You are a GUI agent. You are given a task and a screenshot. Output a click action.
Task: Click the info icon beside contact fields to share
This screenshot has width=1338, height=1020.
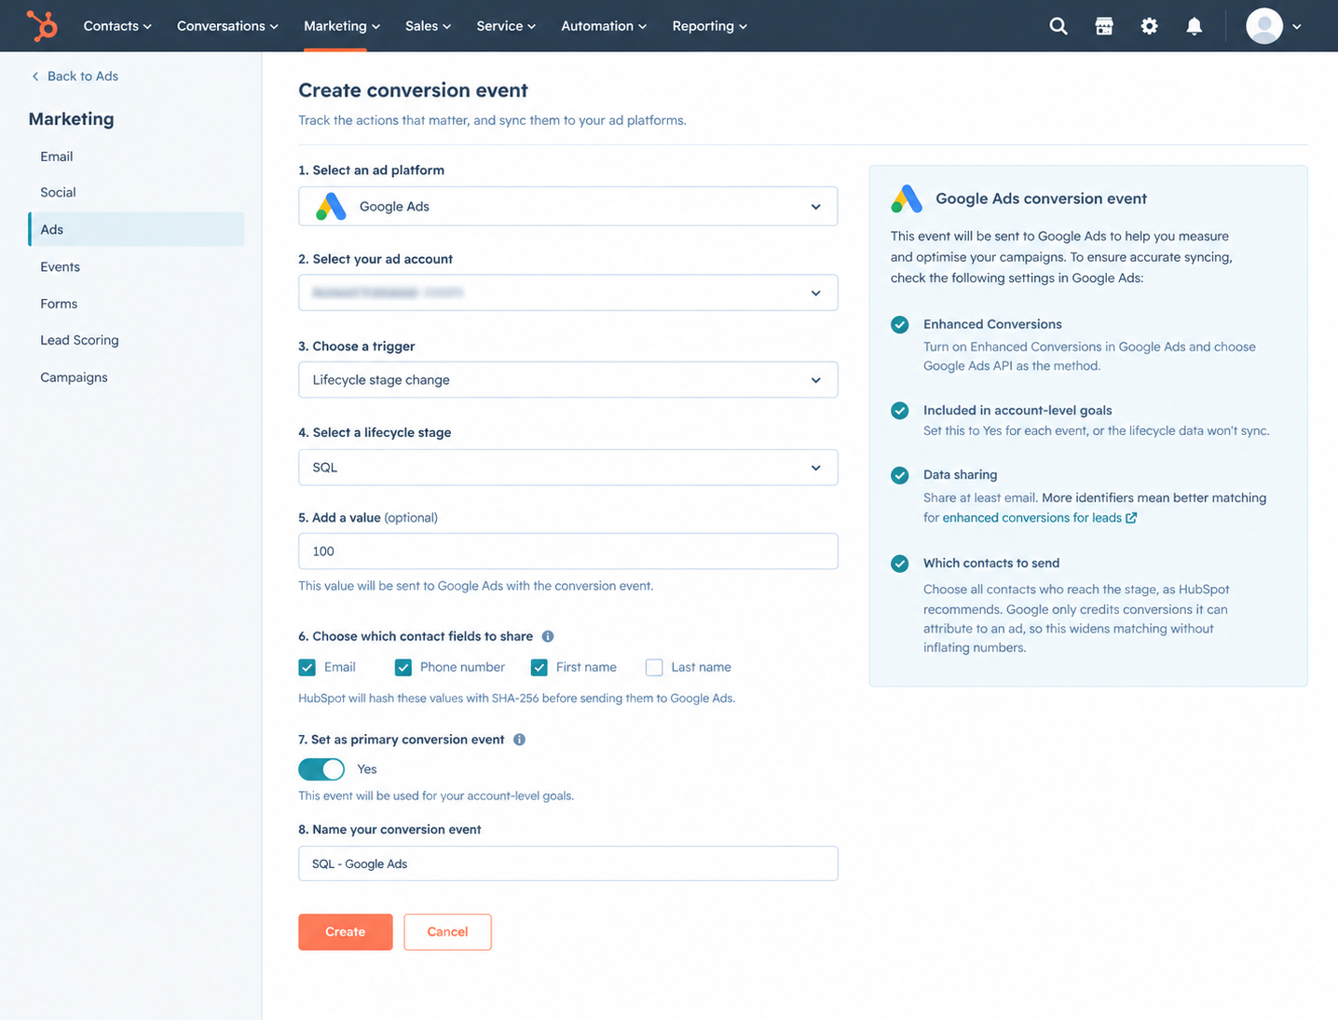pyautogui.click(x=548, y=636)
